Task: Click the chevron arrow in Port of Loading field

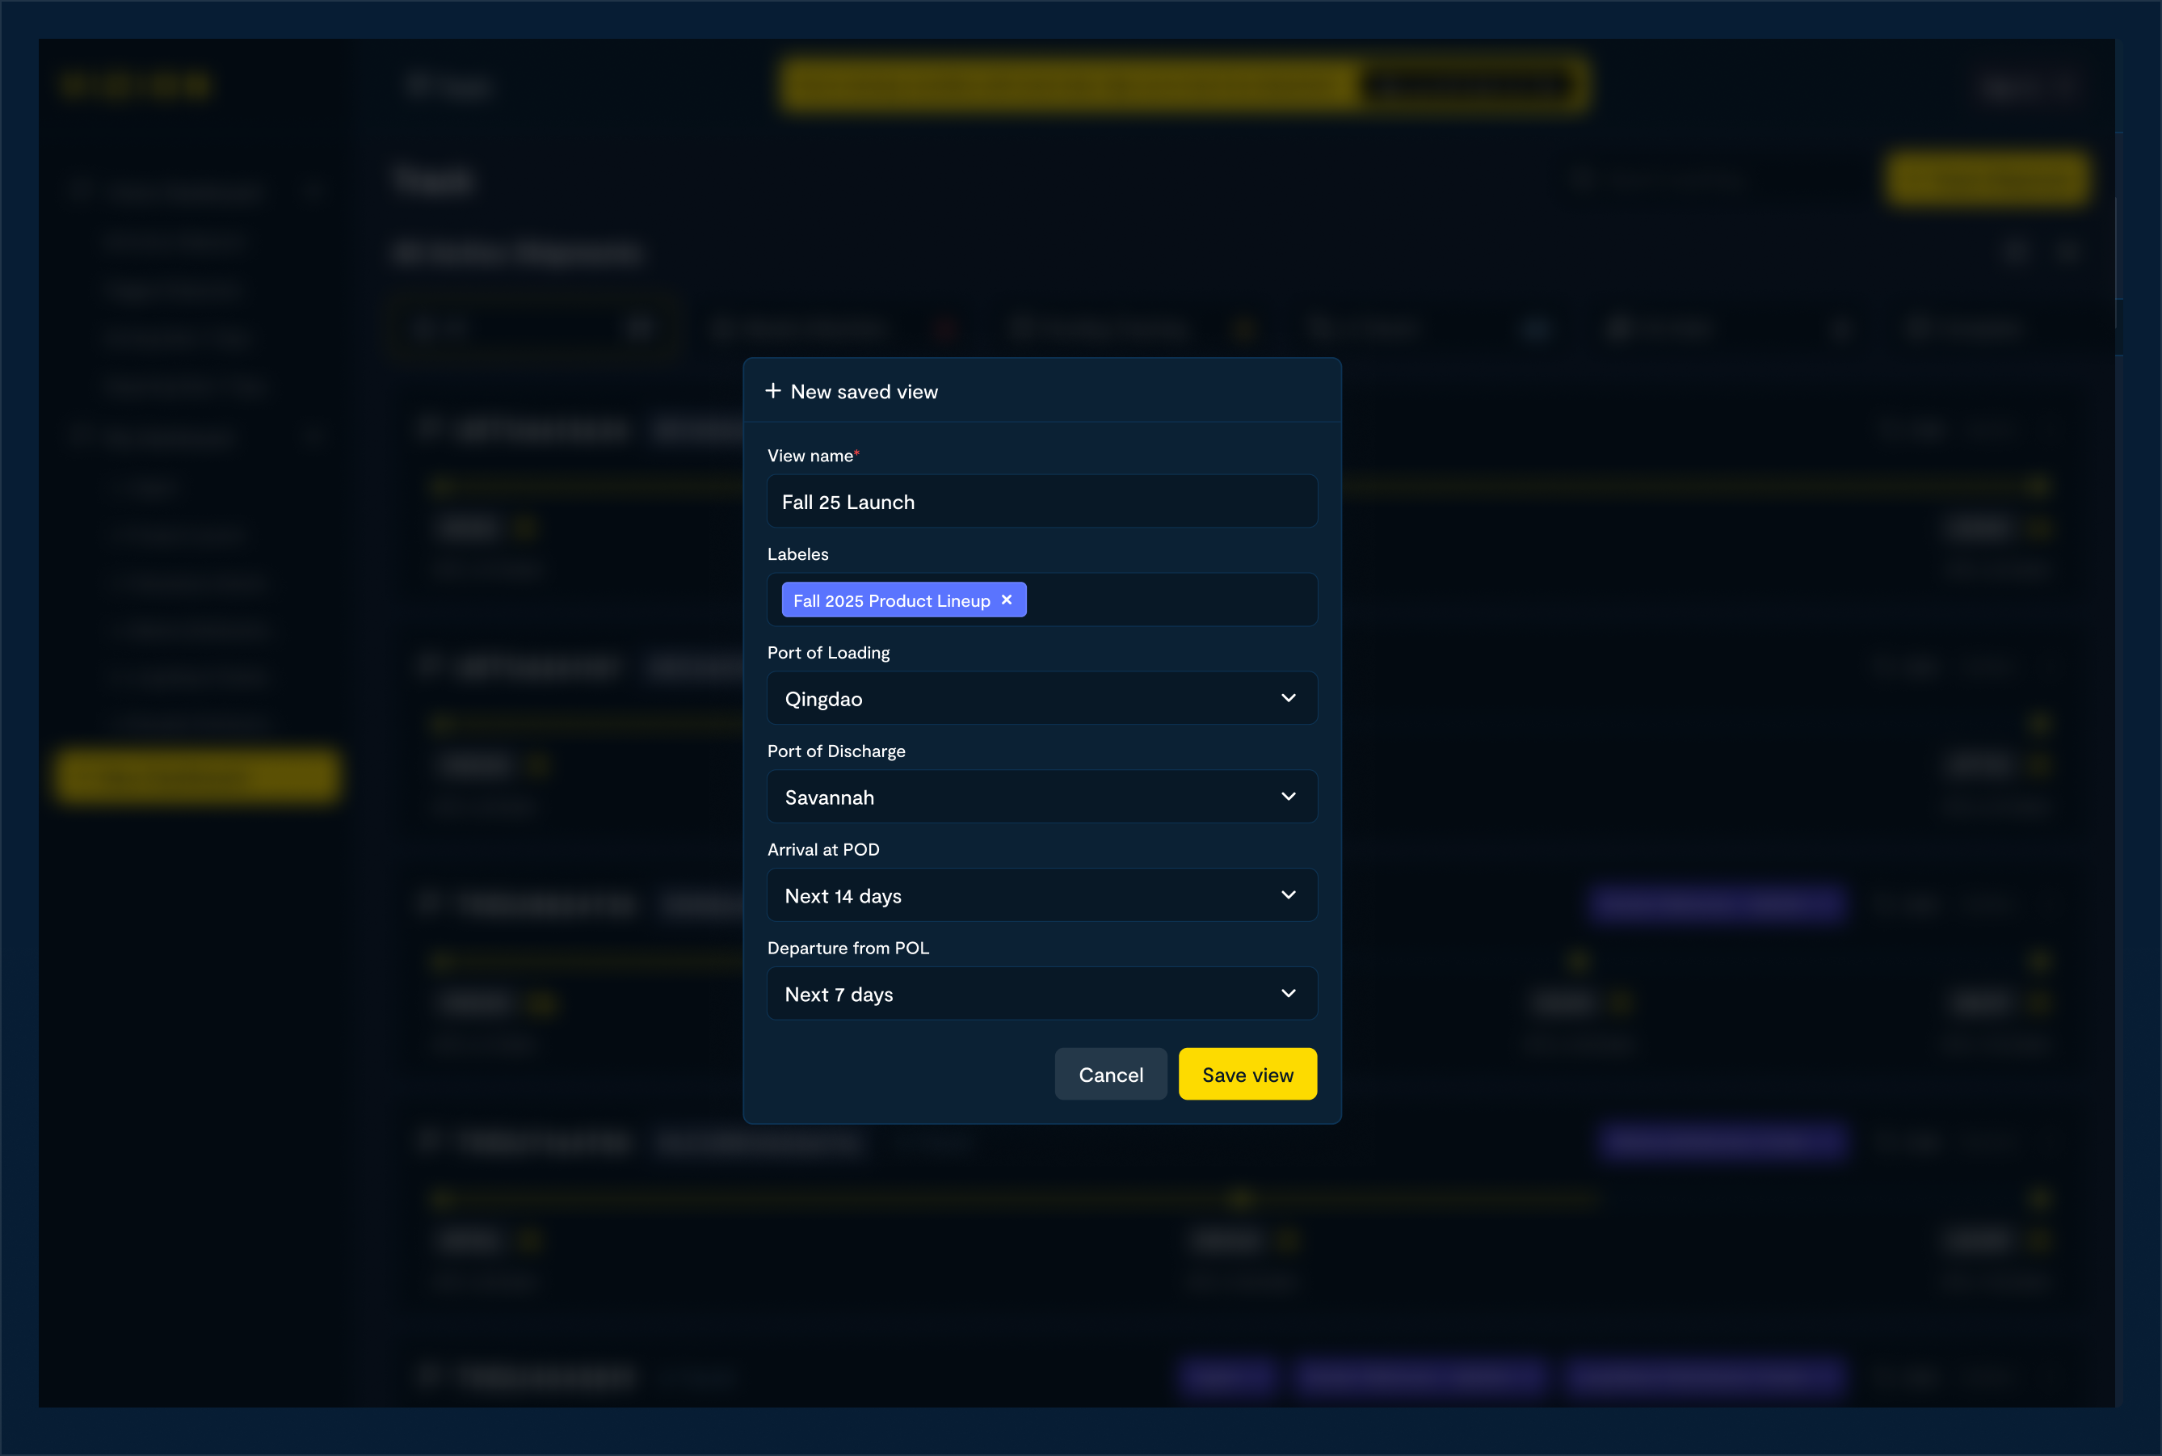Action: [x=1288, y=698]
